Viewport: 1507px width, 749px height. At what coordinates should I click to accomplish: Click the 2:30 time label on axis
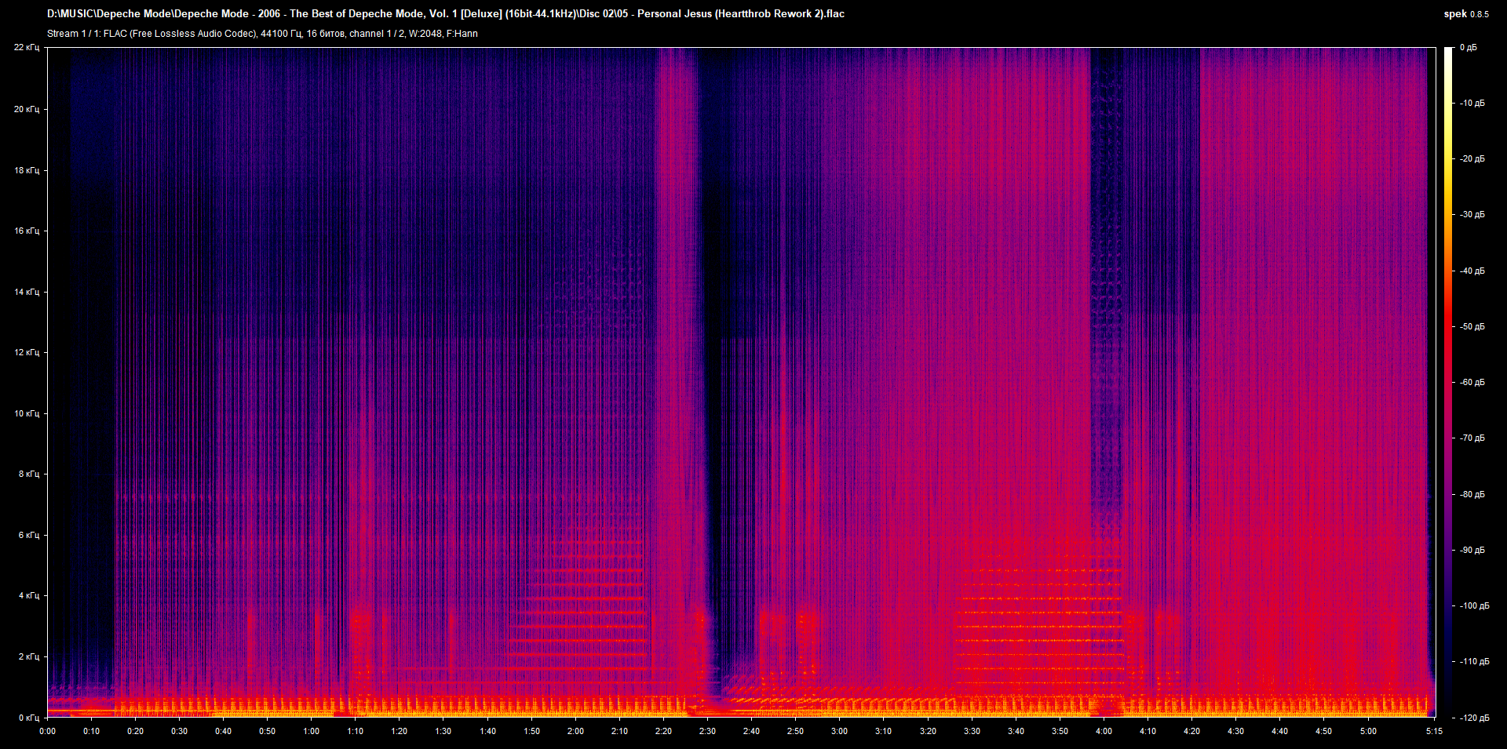pos(707,731)
